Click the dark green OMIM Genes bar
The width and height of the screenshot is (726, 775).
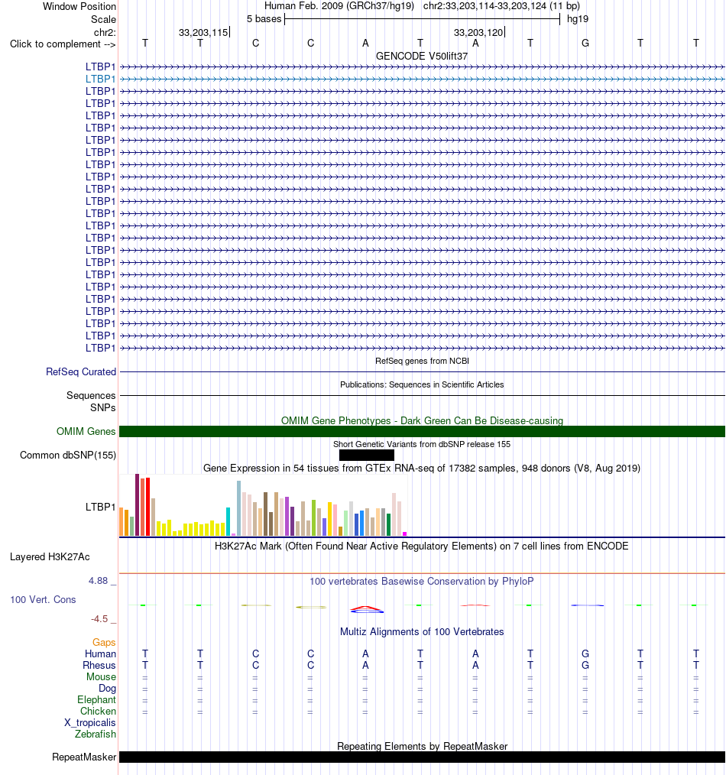422,432
